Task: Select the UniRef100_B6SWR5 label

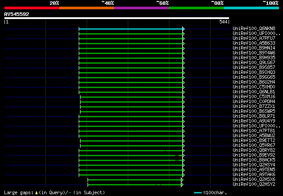Action: tap(254, 111)
